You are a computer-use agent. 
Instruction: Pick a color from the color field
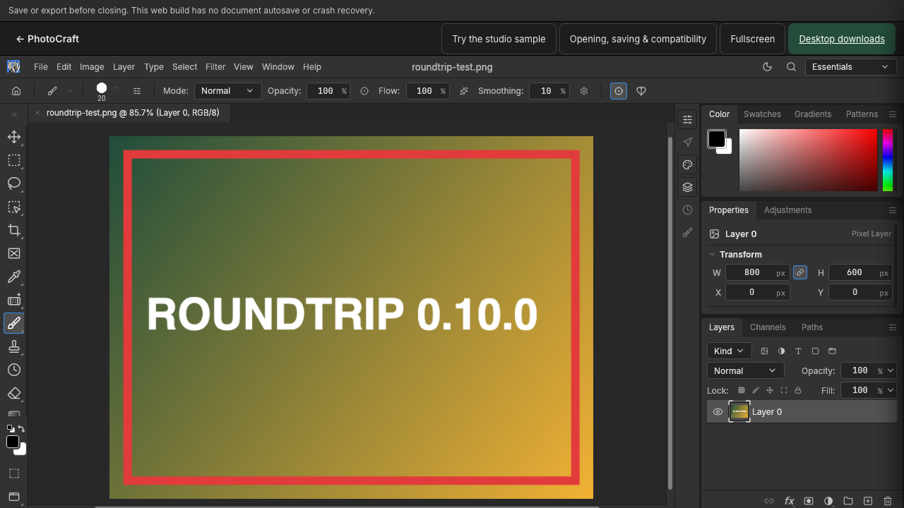(808, 160)
